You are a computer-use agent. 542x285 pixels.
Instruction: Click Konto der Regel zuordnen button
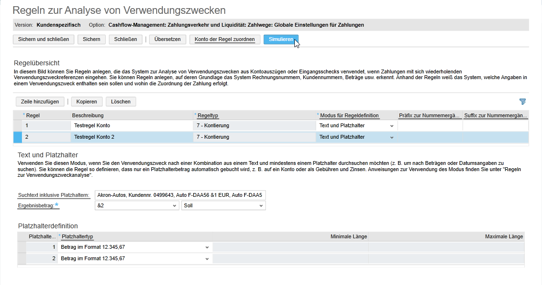tap(225, 40)
